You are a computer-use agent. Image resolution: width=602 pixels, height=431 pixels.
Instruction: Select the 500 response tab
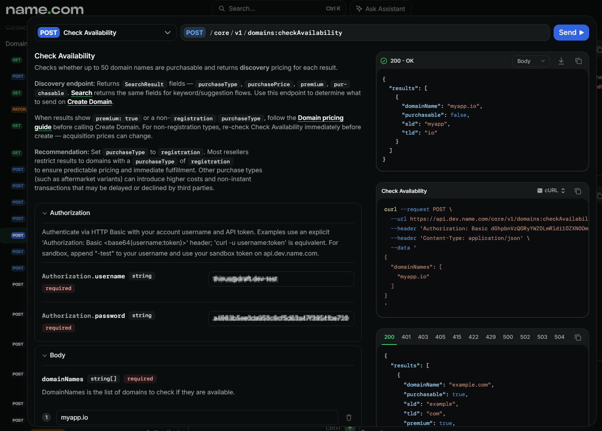pos(508,337)
